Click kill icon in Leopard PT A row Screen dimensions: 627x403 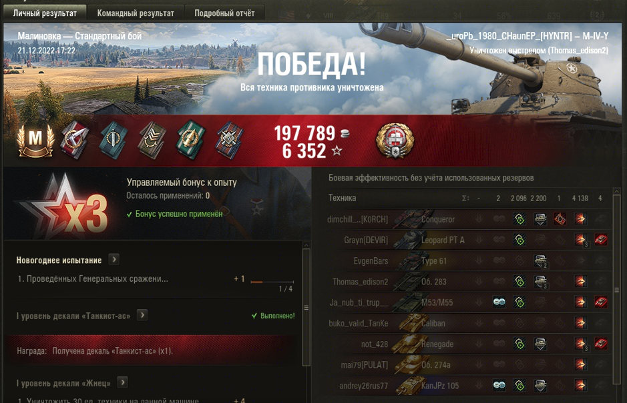[x=600, y=240]
